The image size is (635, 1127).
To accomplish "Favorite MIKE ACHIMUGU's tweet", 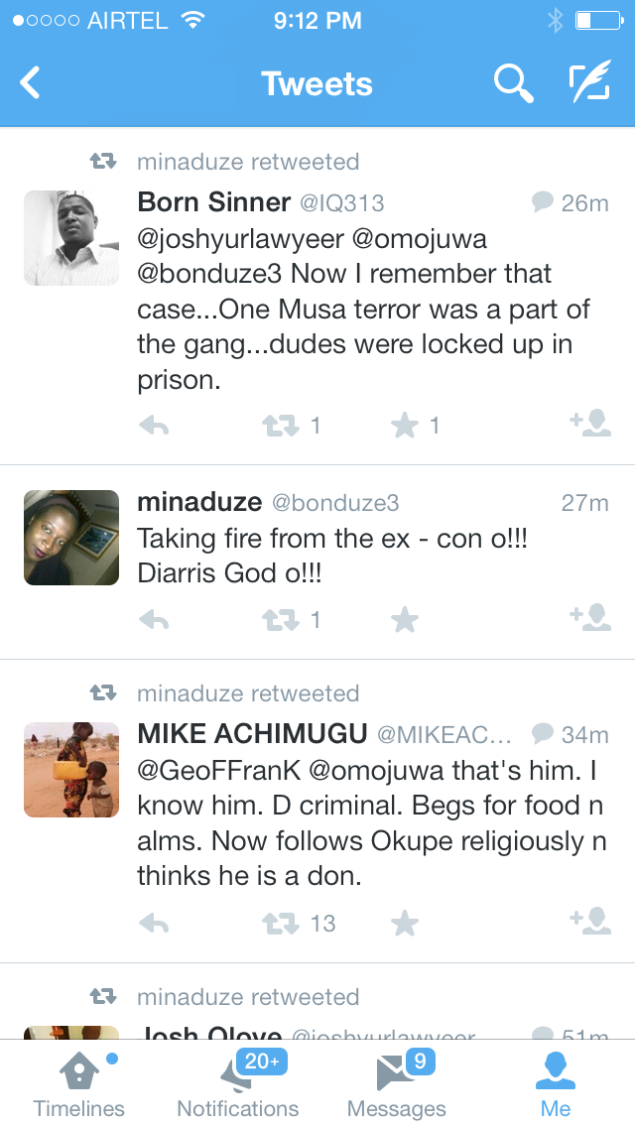I will [404, 925].
